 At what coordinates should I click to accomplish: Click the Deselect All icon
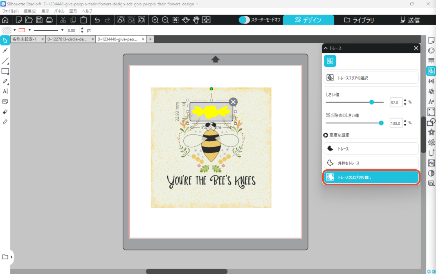coord(131,20)
